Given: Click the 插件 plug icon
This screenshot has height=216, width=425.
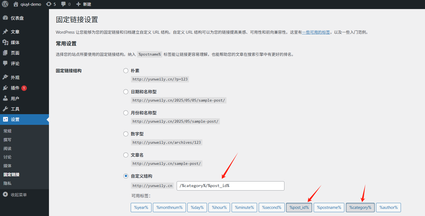Looking at the screenshot, I should [x=5, y=88].
